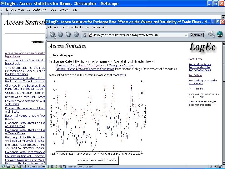Open Top Software Items link
This screenshot has width=225, height=169.
(x=200, y=70)
